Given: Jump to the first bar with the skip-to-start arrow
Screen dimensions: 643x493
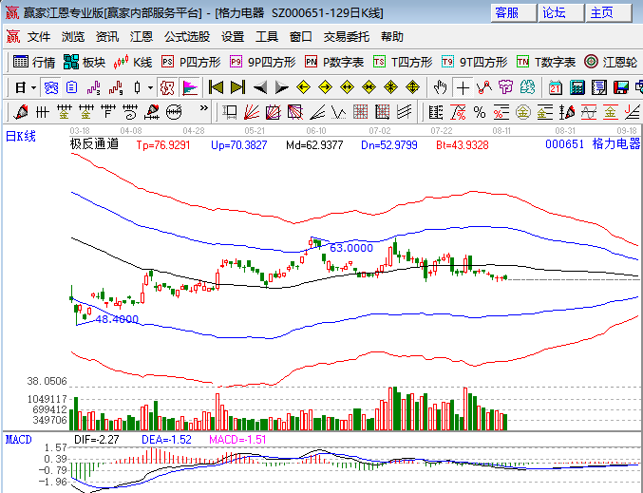Looking at the screenshot, I should pyautogui.click(x=216, y=87).
